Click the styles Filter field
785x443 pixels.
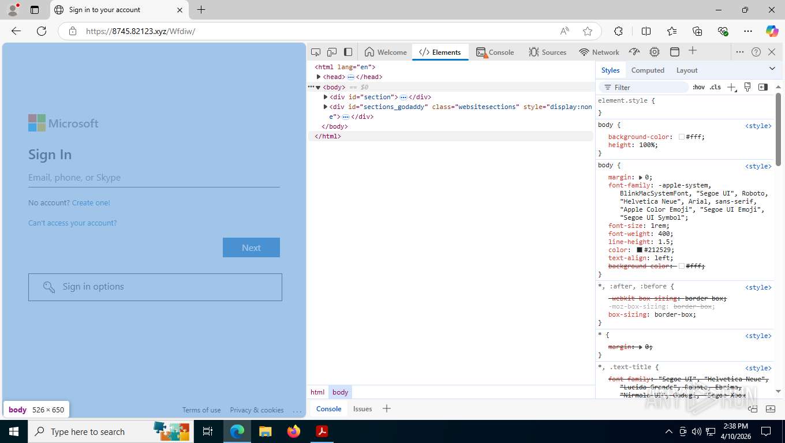click(644, 88)
